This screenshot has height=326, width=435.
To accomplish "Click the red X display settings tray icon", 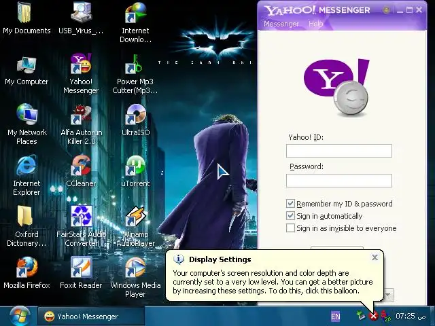I will point(374,315).
